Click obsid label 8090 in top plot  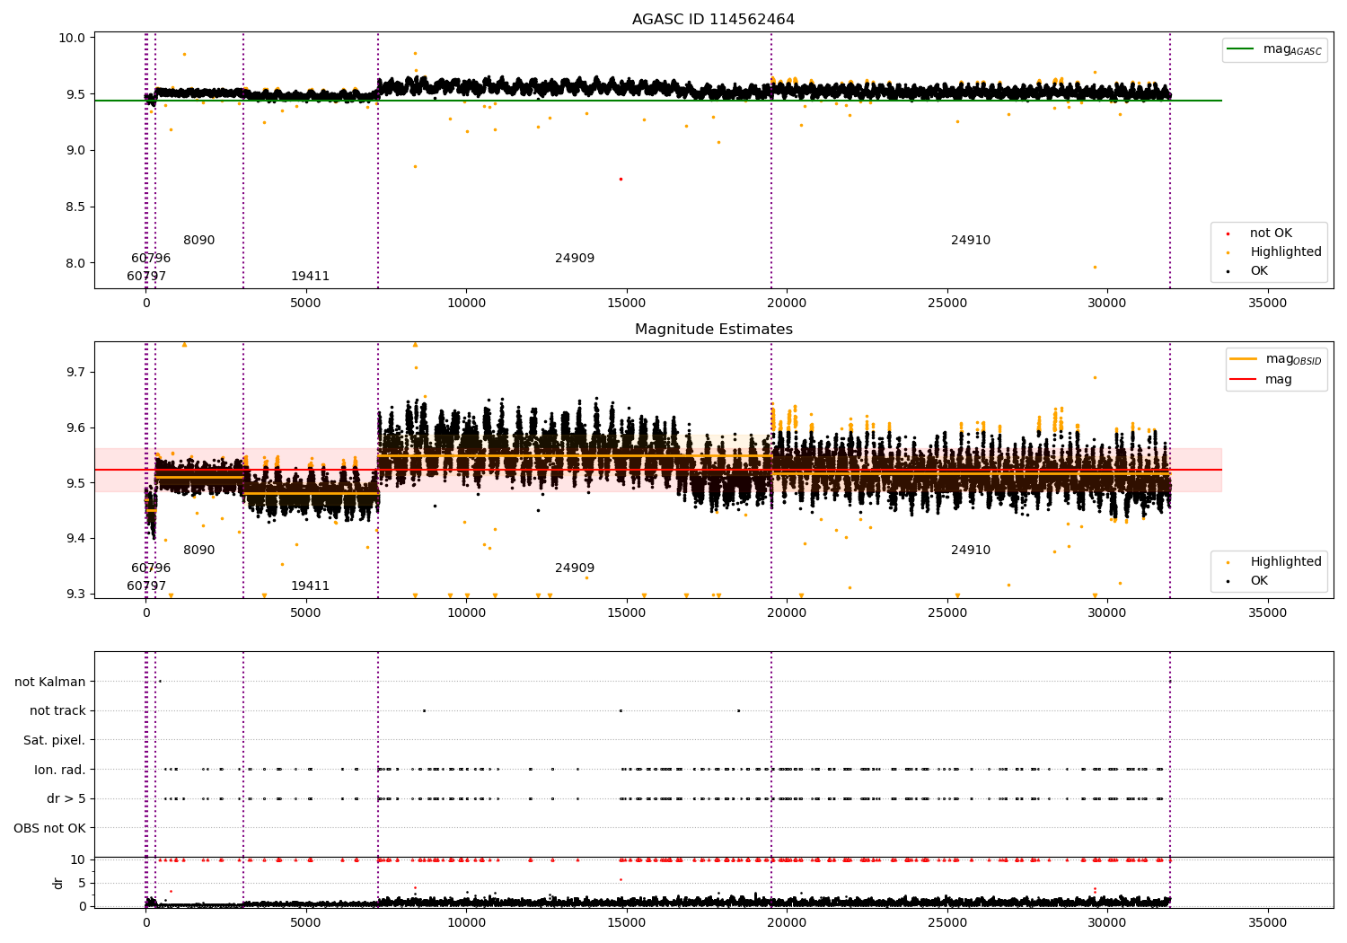coord(199,241)
